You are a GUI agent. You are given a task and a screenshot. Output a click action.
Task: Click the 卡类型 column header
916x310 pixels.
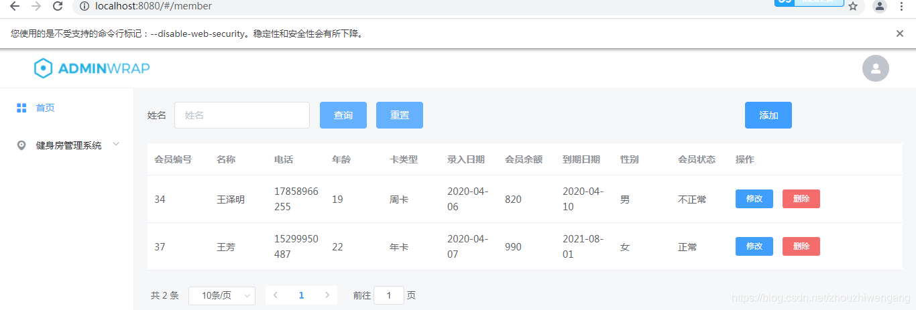pos(404,159)
